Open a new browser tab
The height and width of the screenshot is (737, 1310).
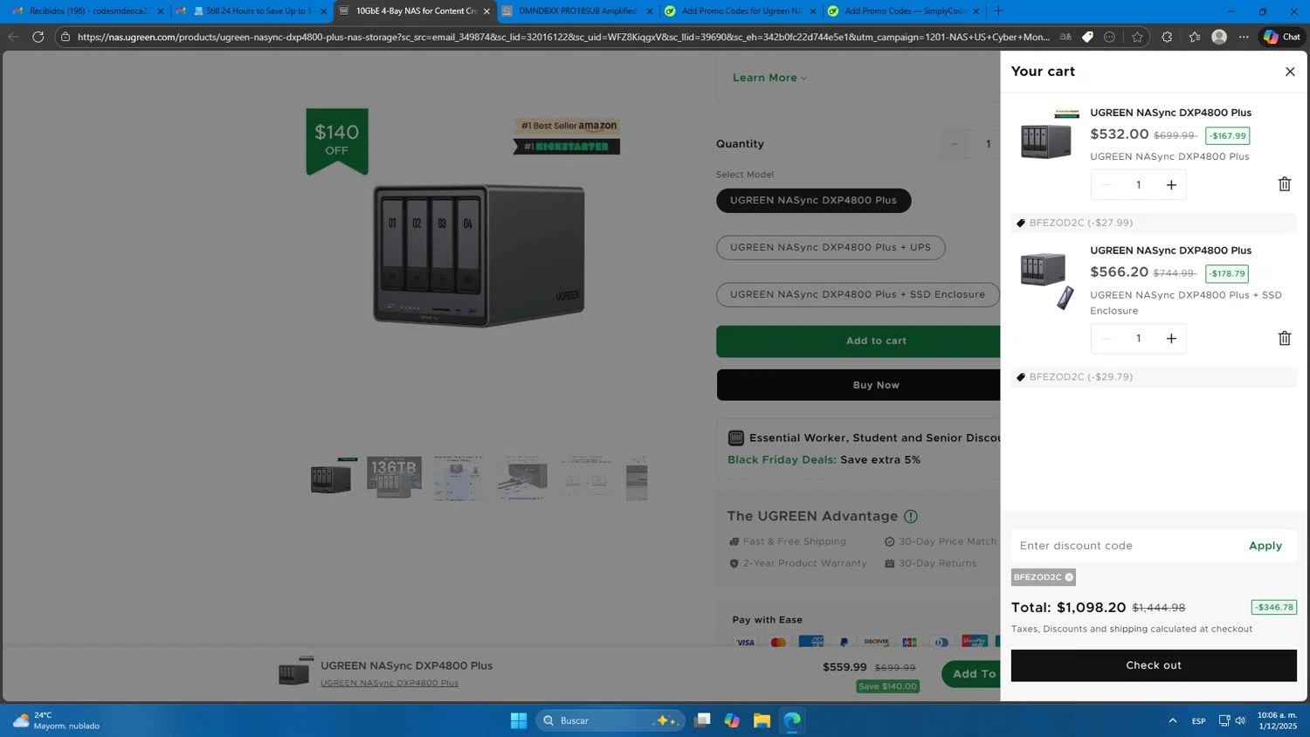(998, 11)
